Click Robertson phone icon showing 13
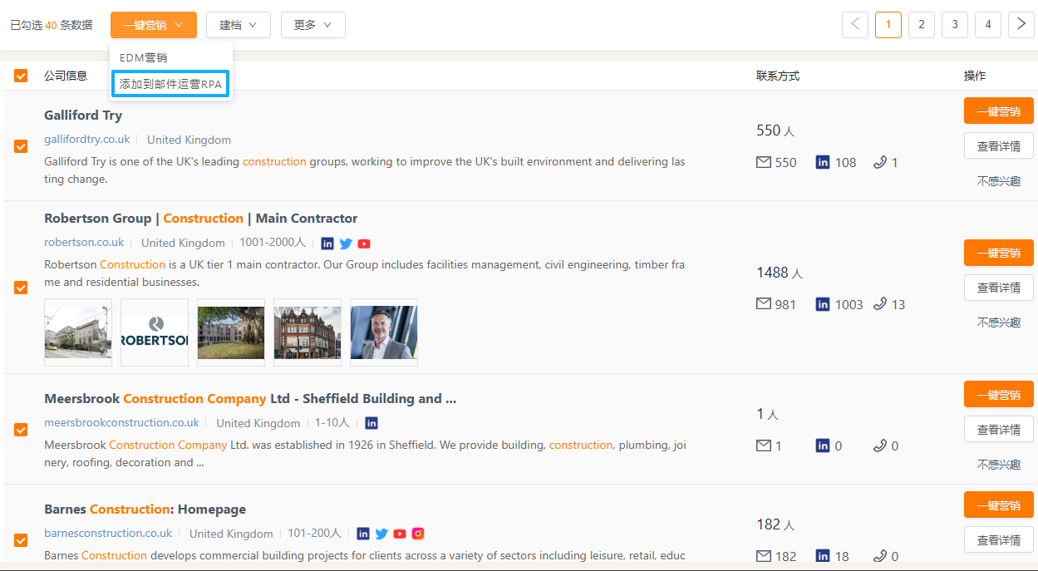The width and height of the screenshot is (1038, 571). tap(880, 303)
